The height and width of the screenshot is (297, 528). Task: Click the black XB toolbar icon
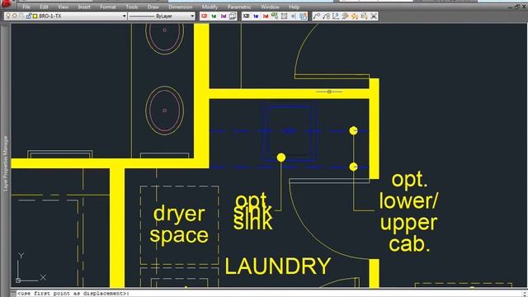point(246,16)
